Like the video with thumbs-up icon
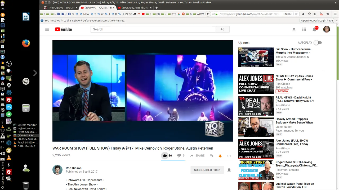The width and height of the screenshot is (339, 190). pyautogui.click(x=165, y=156)
